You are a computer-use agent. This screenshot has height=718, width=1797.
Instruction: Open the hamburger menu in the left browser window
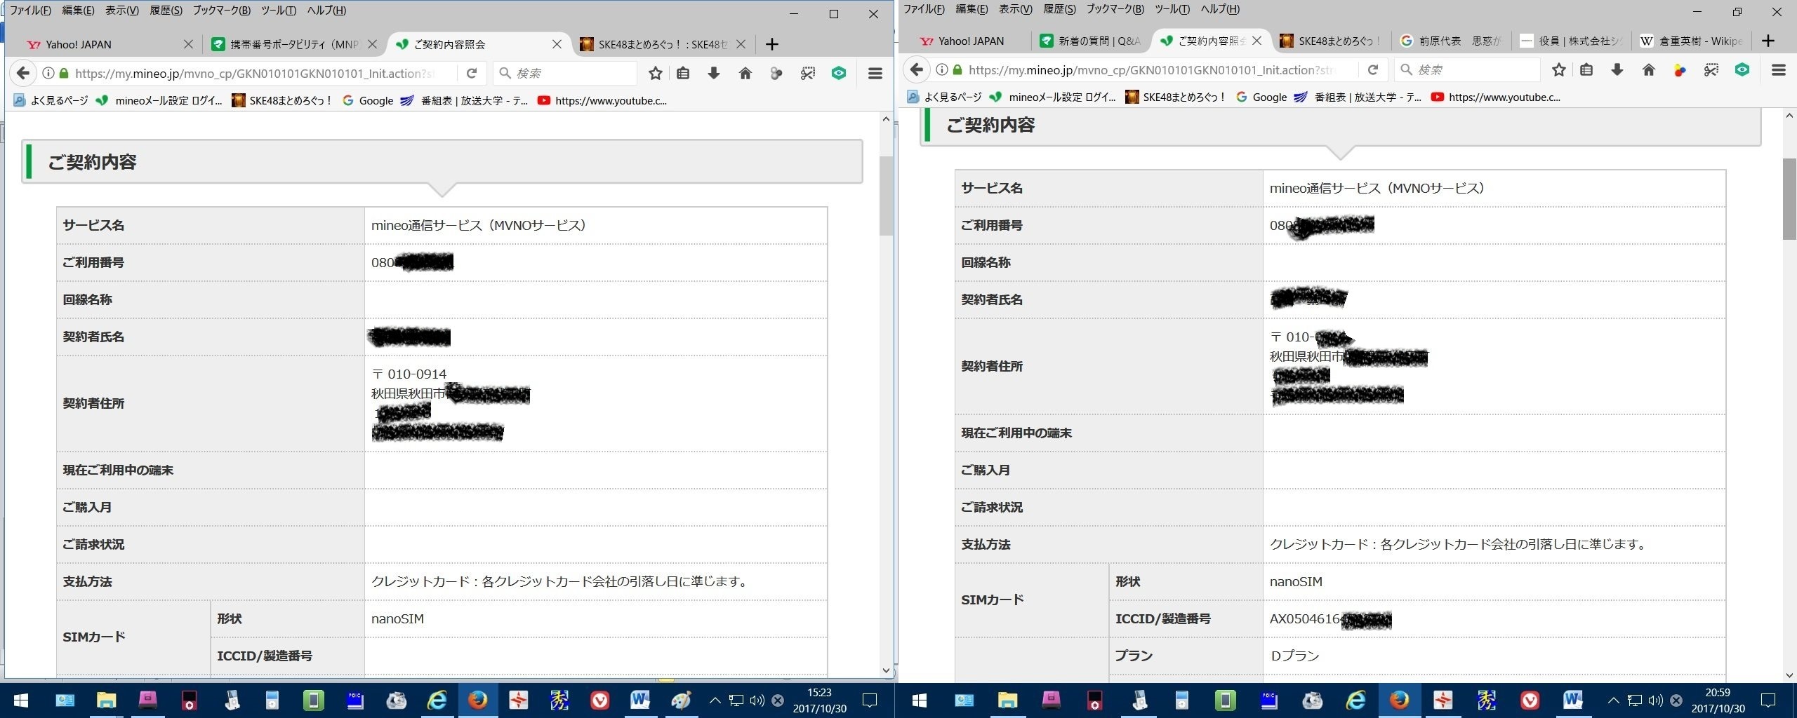click(x=875, y=73)
